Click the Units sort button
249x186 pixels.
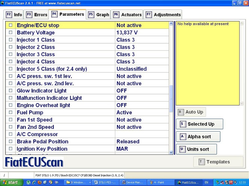(x=196, y=149)
